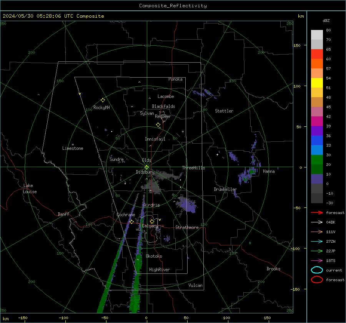Image resolution: width=346 pixels, height=323 pixels.
Task: Click the purple echo cluster east of Airdrie
Action: [187, 205]
